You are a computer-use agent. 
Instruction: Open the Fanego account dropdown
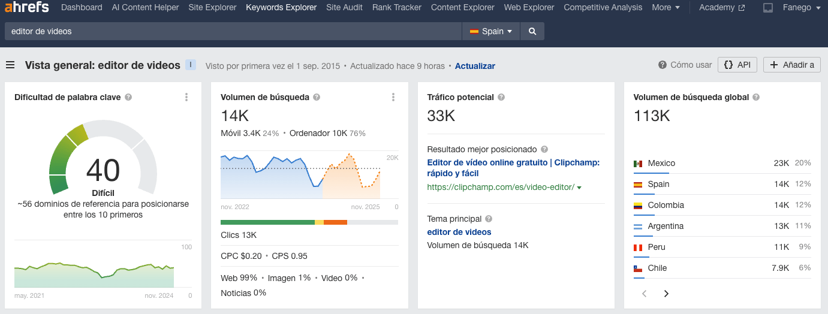(801, 8)
